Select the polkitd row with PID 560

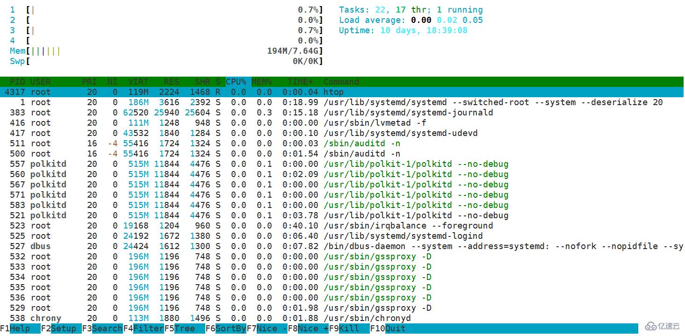pos(342,174)
